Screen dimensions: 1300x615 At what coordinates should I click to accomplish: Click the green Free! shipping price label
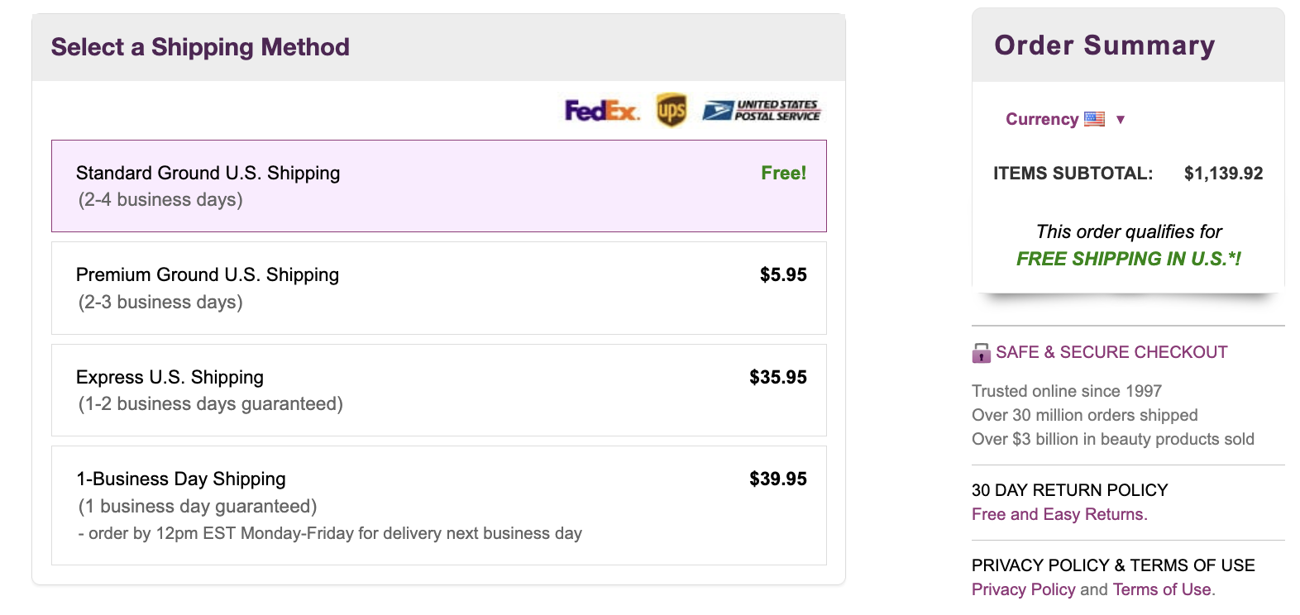pos(782,174)
